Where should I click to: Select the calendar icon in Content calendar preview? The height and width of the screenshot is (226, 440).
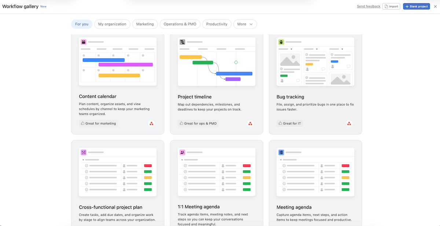coord(84,42)
